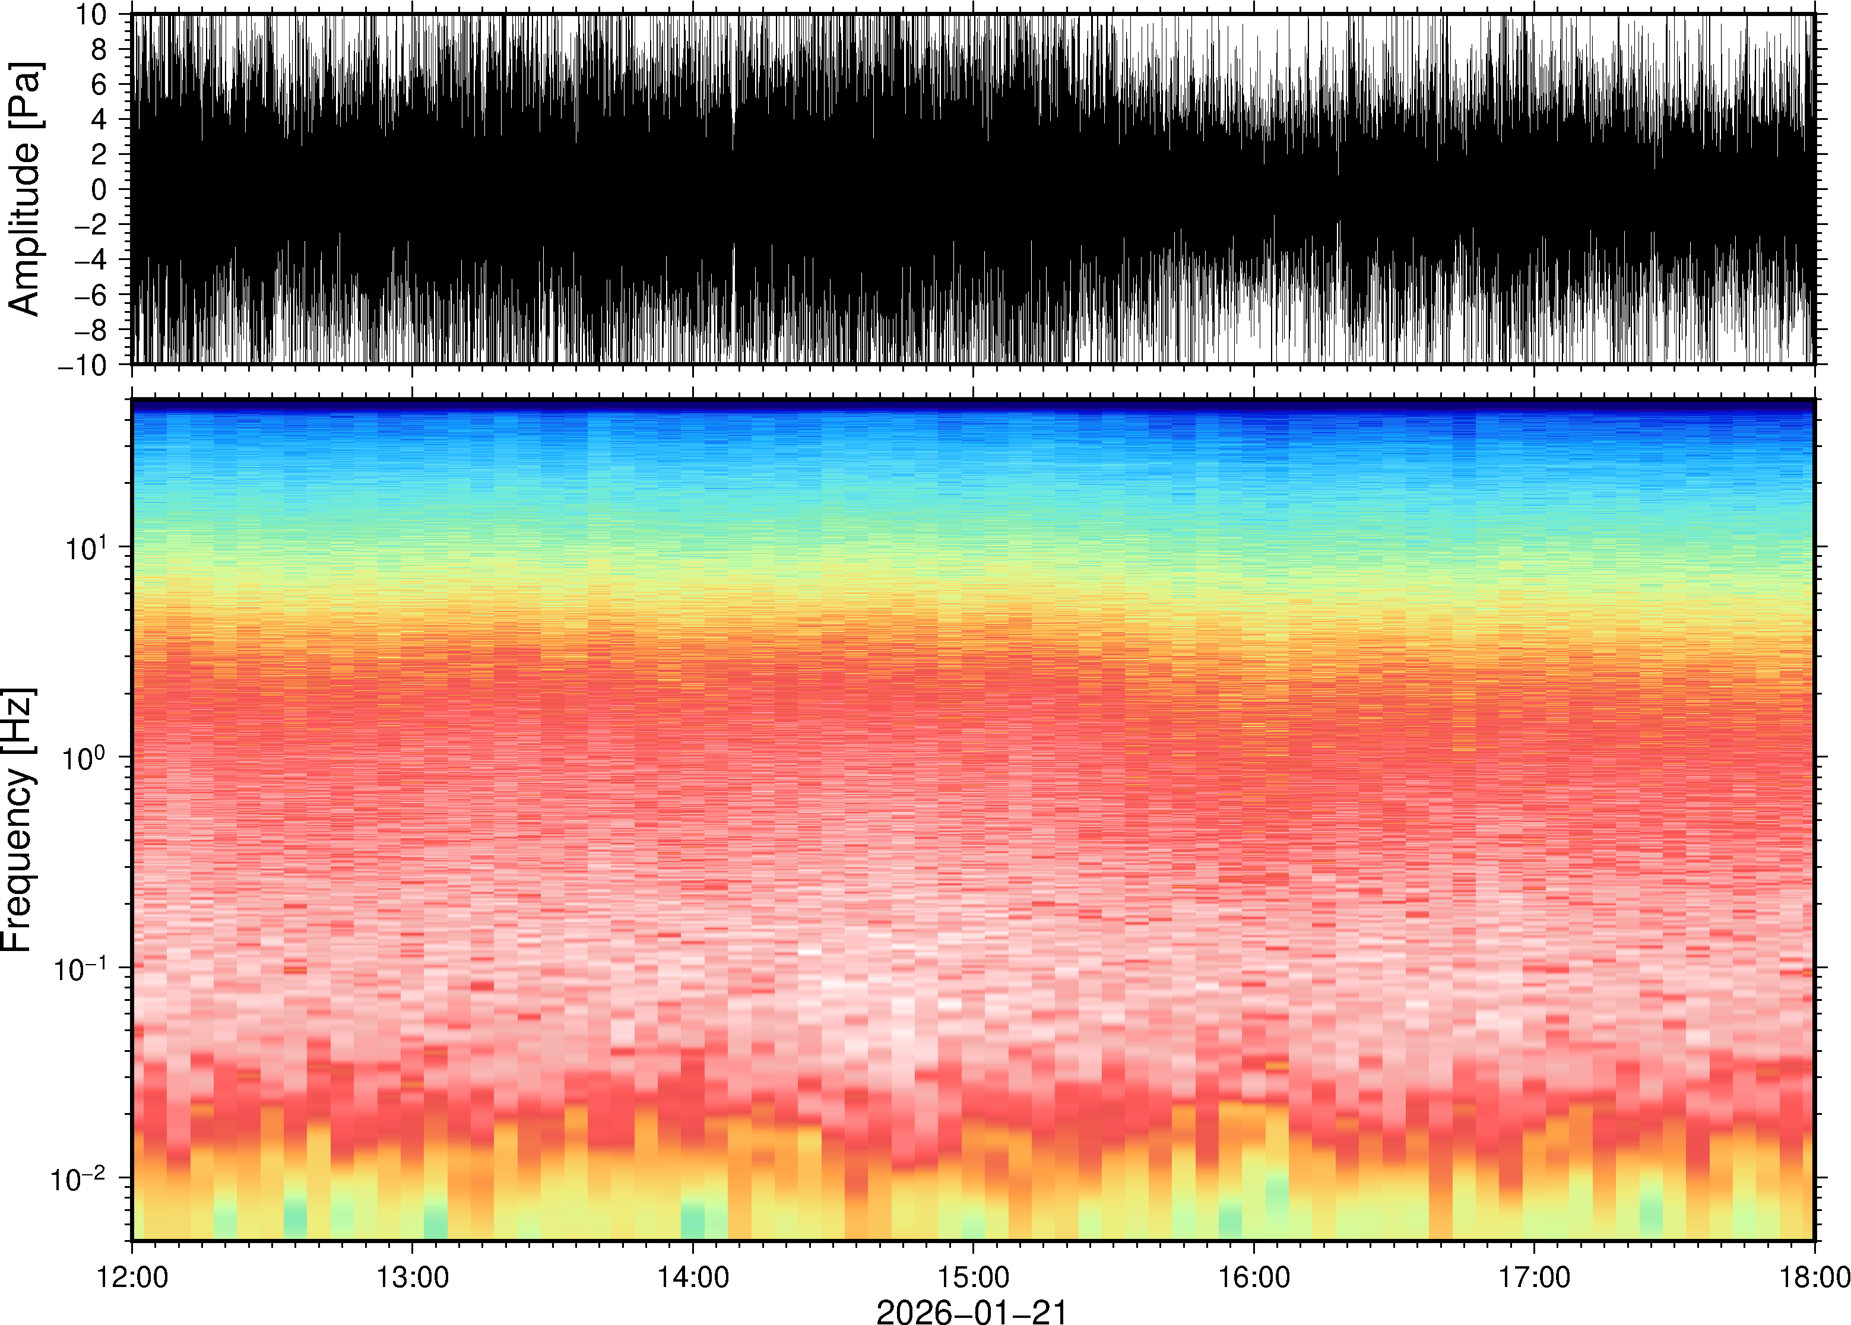1851x1325 pixels.
Task: Click the 12:00 time axis label
Action: tap(132, 1277)
